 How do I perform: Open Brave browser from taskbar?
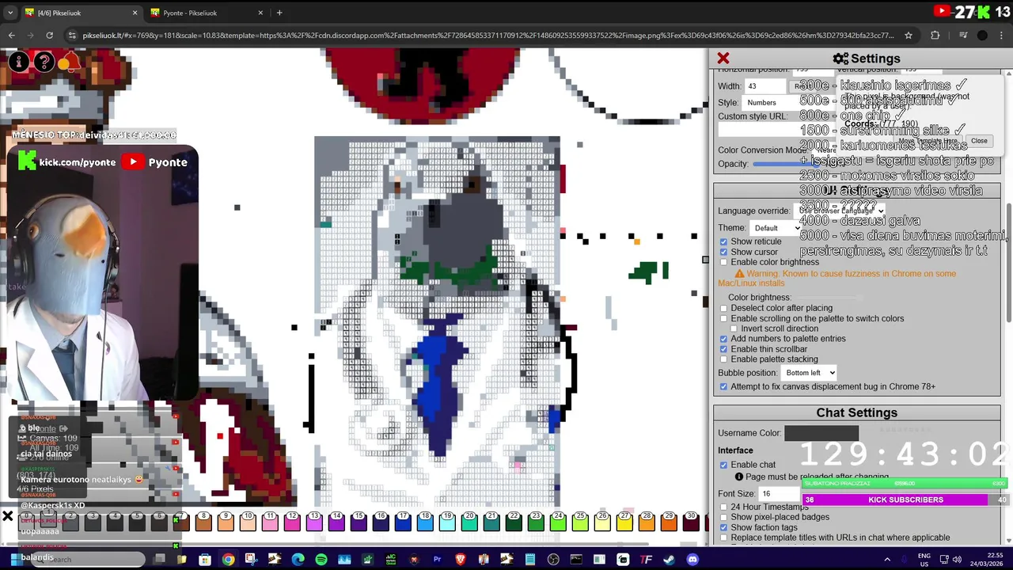click(460, 560)
